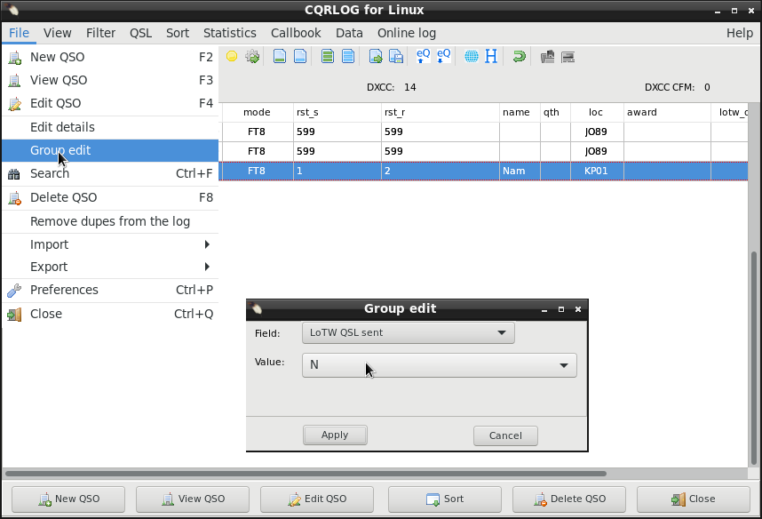Click the bottom New QSO button
Image resolution: width=762 pixels, height=519 pixels.
pyautogui.click(x=68, y=499)
